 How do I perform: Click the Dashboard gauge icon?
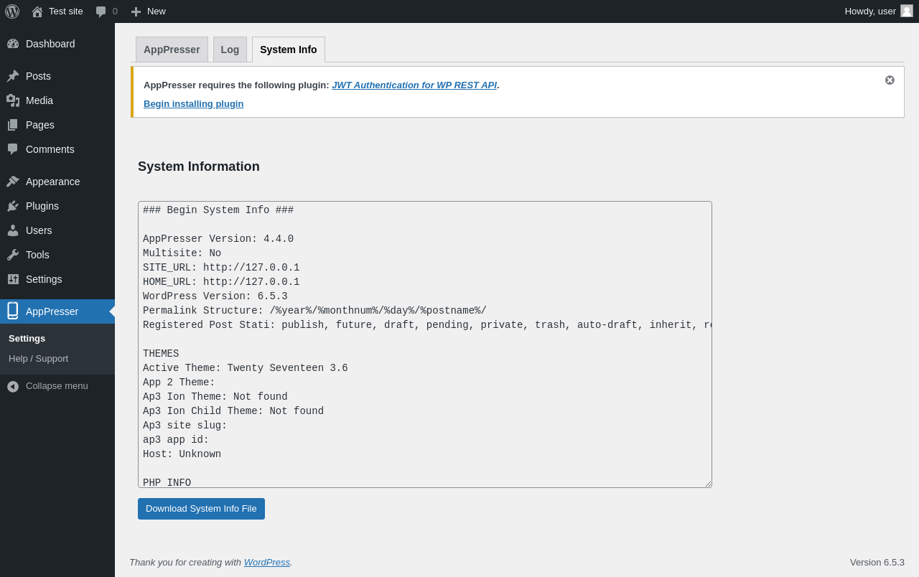13,44
